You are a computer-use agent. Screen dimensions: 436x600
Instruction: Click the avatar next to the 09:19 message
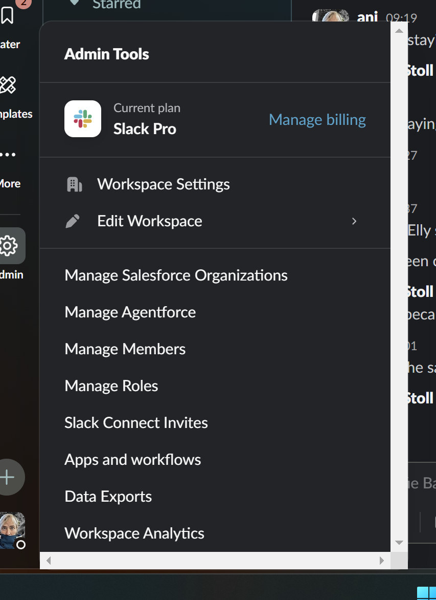click(331, 15)
